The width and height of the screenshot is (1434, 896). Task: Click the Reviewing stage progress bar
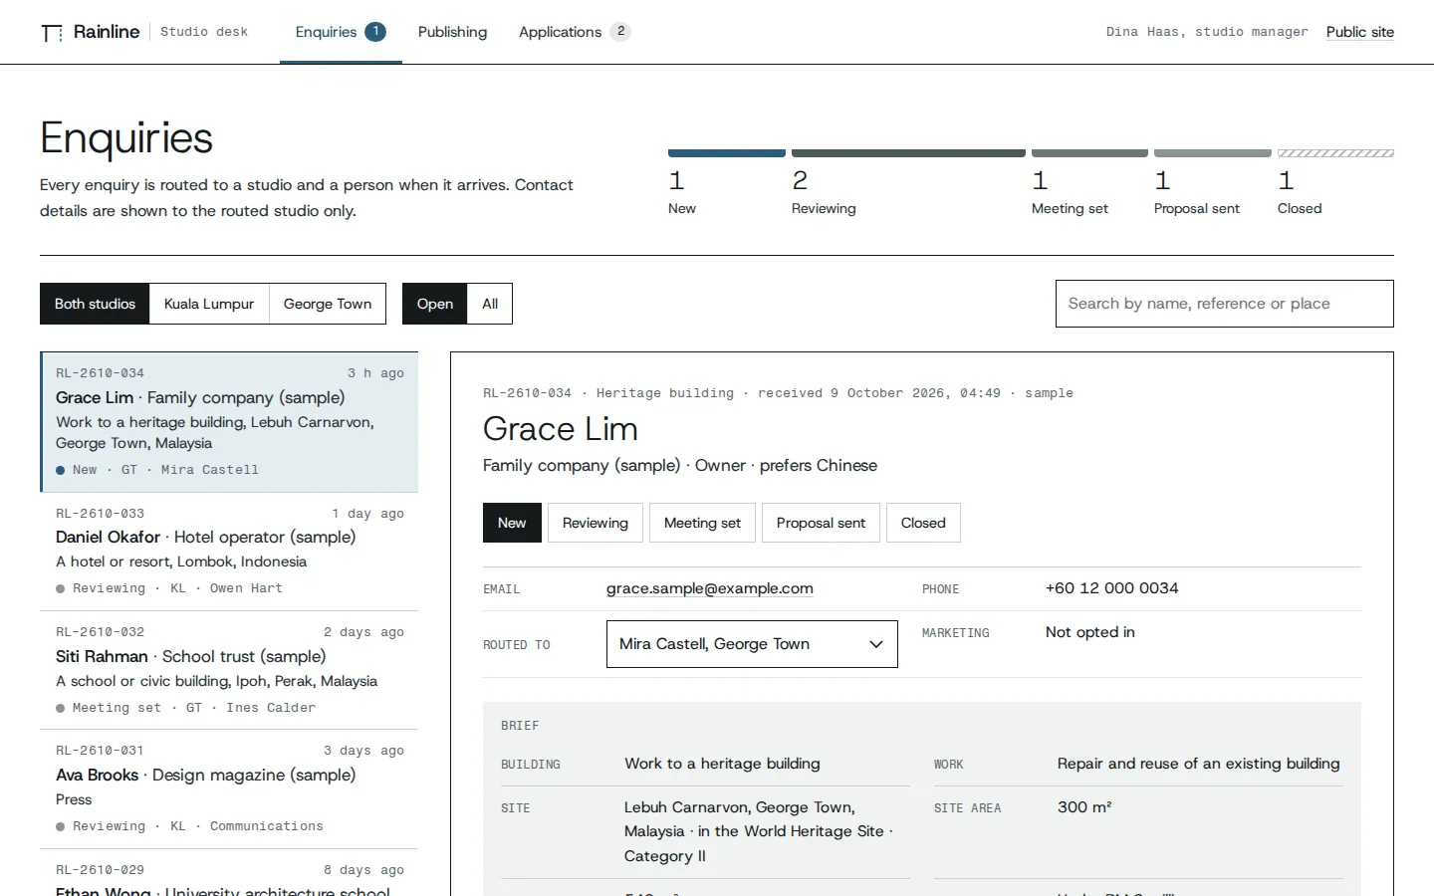coord(908,153)
